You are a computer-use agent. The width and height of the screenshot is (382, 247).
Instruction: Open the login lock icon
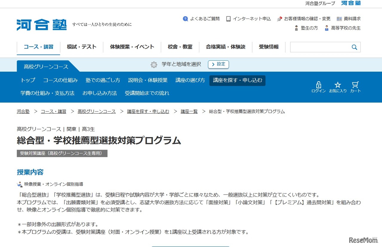(318, 85)
